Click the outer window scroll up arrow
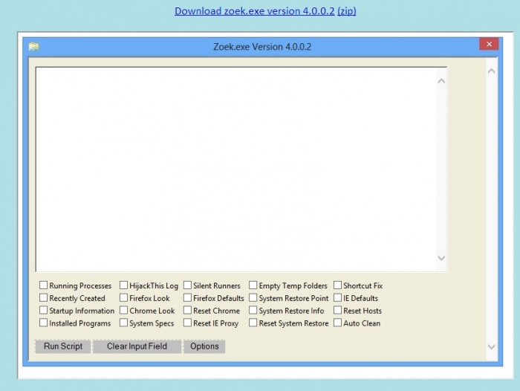The height and width of the screenshot is (391, 520). (492, 71)
